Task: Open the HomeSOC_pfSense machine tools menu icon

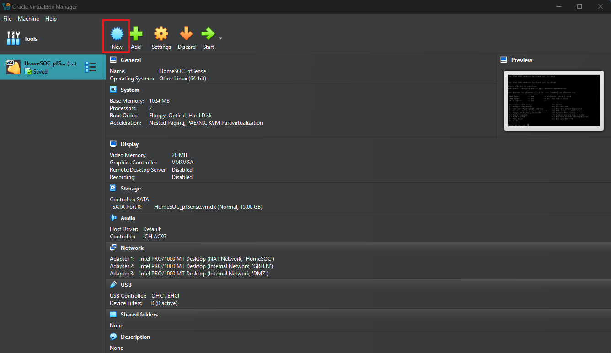Action: pos(91,67)
